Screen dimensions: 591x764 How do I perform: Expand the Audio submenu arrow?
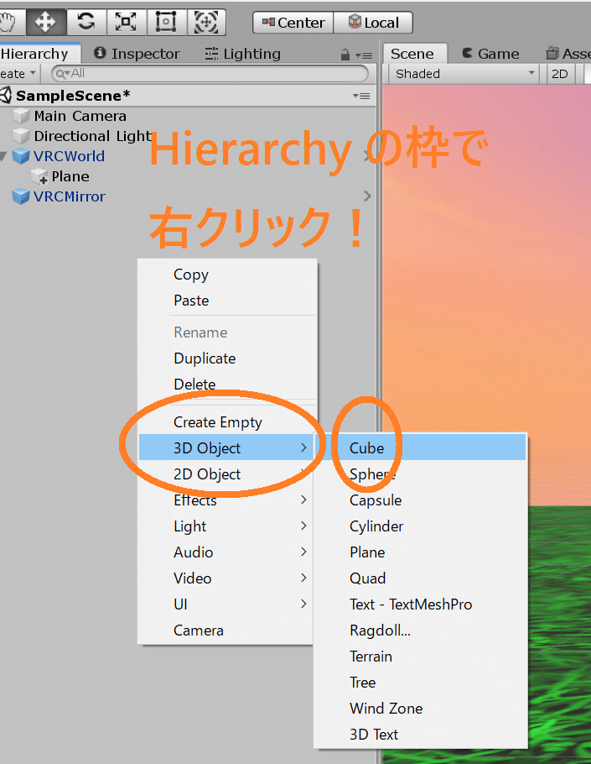(x=303, y=552)
